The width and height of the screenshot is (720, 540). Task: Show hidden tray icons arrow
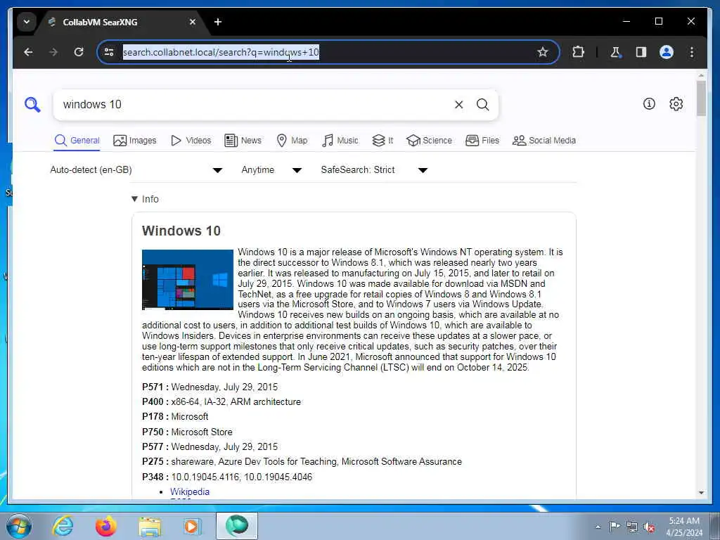598,527
